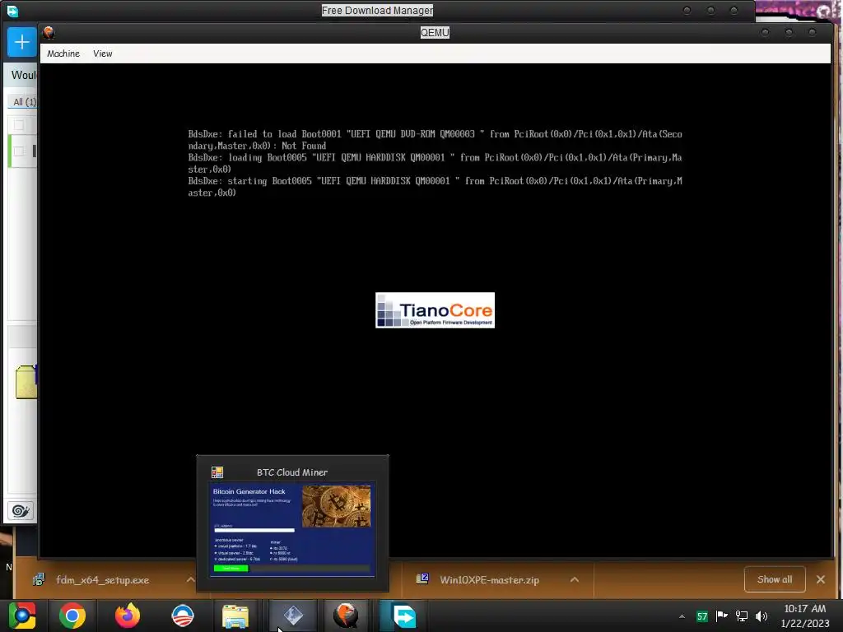This screenshot has height=632, width=843.
Task: Open fdm_x64_setup.exe from the downloads bar
Action: tap(103, 580)
